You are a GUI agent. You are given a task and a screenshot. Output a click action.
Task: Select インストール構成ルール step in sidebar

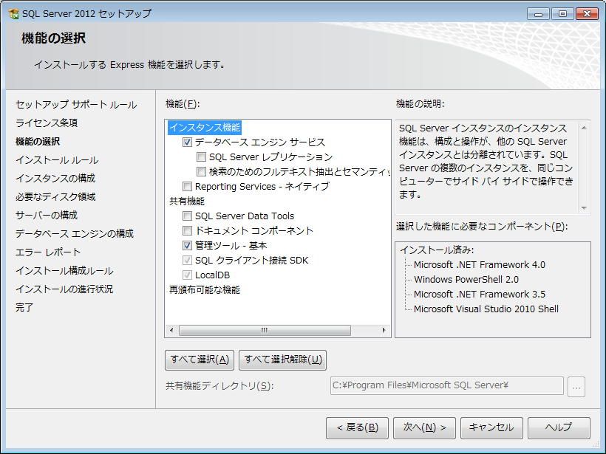click(x=64, y=271)
